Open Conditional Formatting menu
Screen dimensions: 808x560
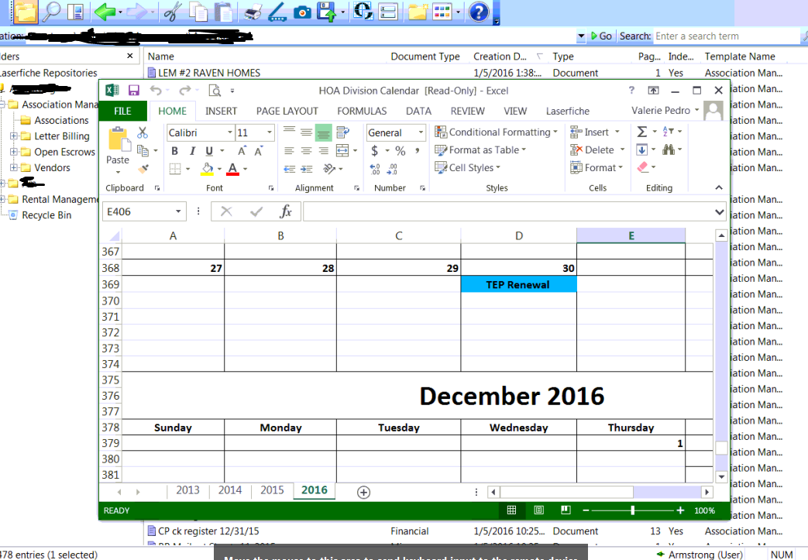point(497,132)
